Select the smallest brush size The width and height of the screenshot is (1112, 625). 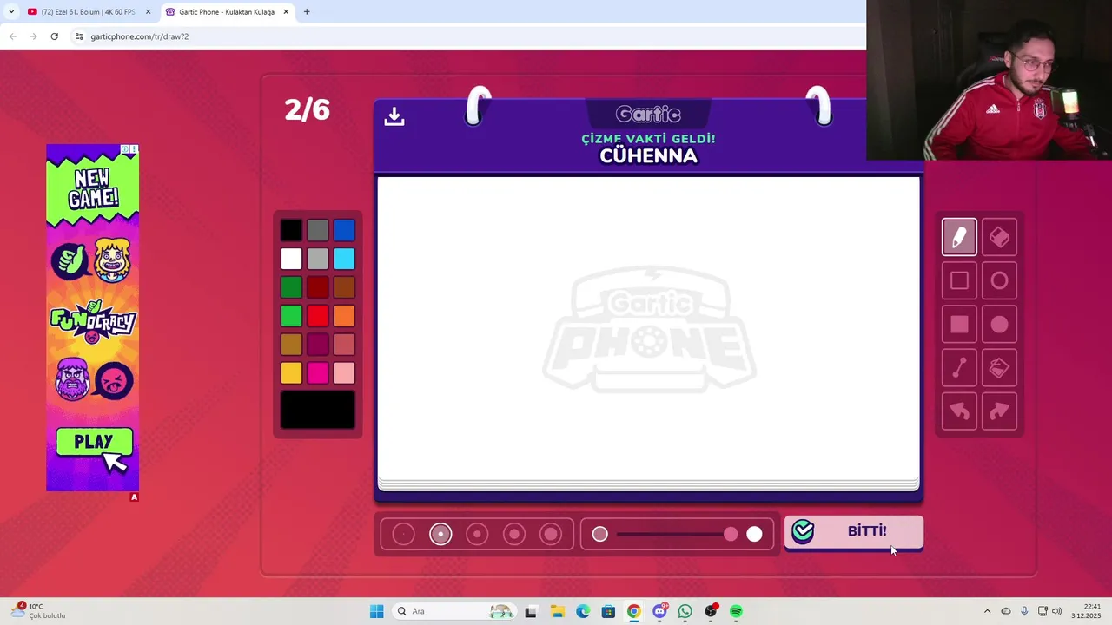[403, 534]
